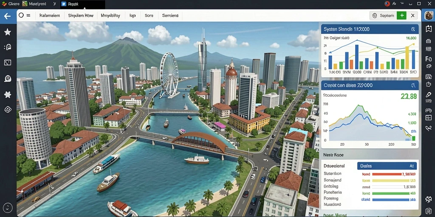
Task: Click the 'Fo' icon in right sidebar
Action: 429,58
